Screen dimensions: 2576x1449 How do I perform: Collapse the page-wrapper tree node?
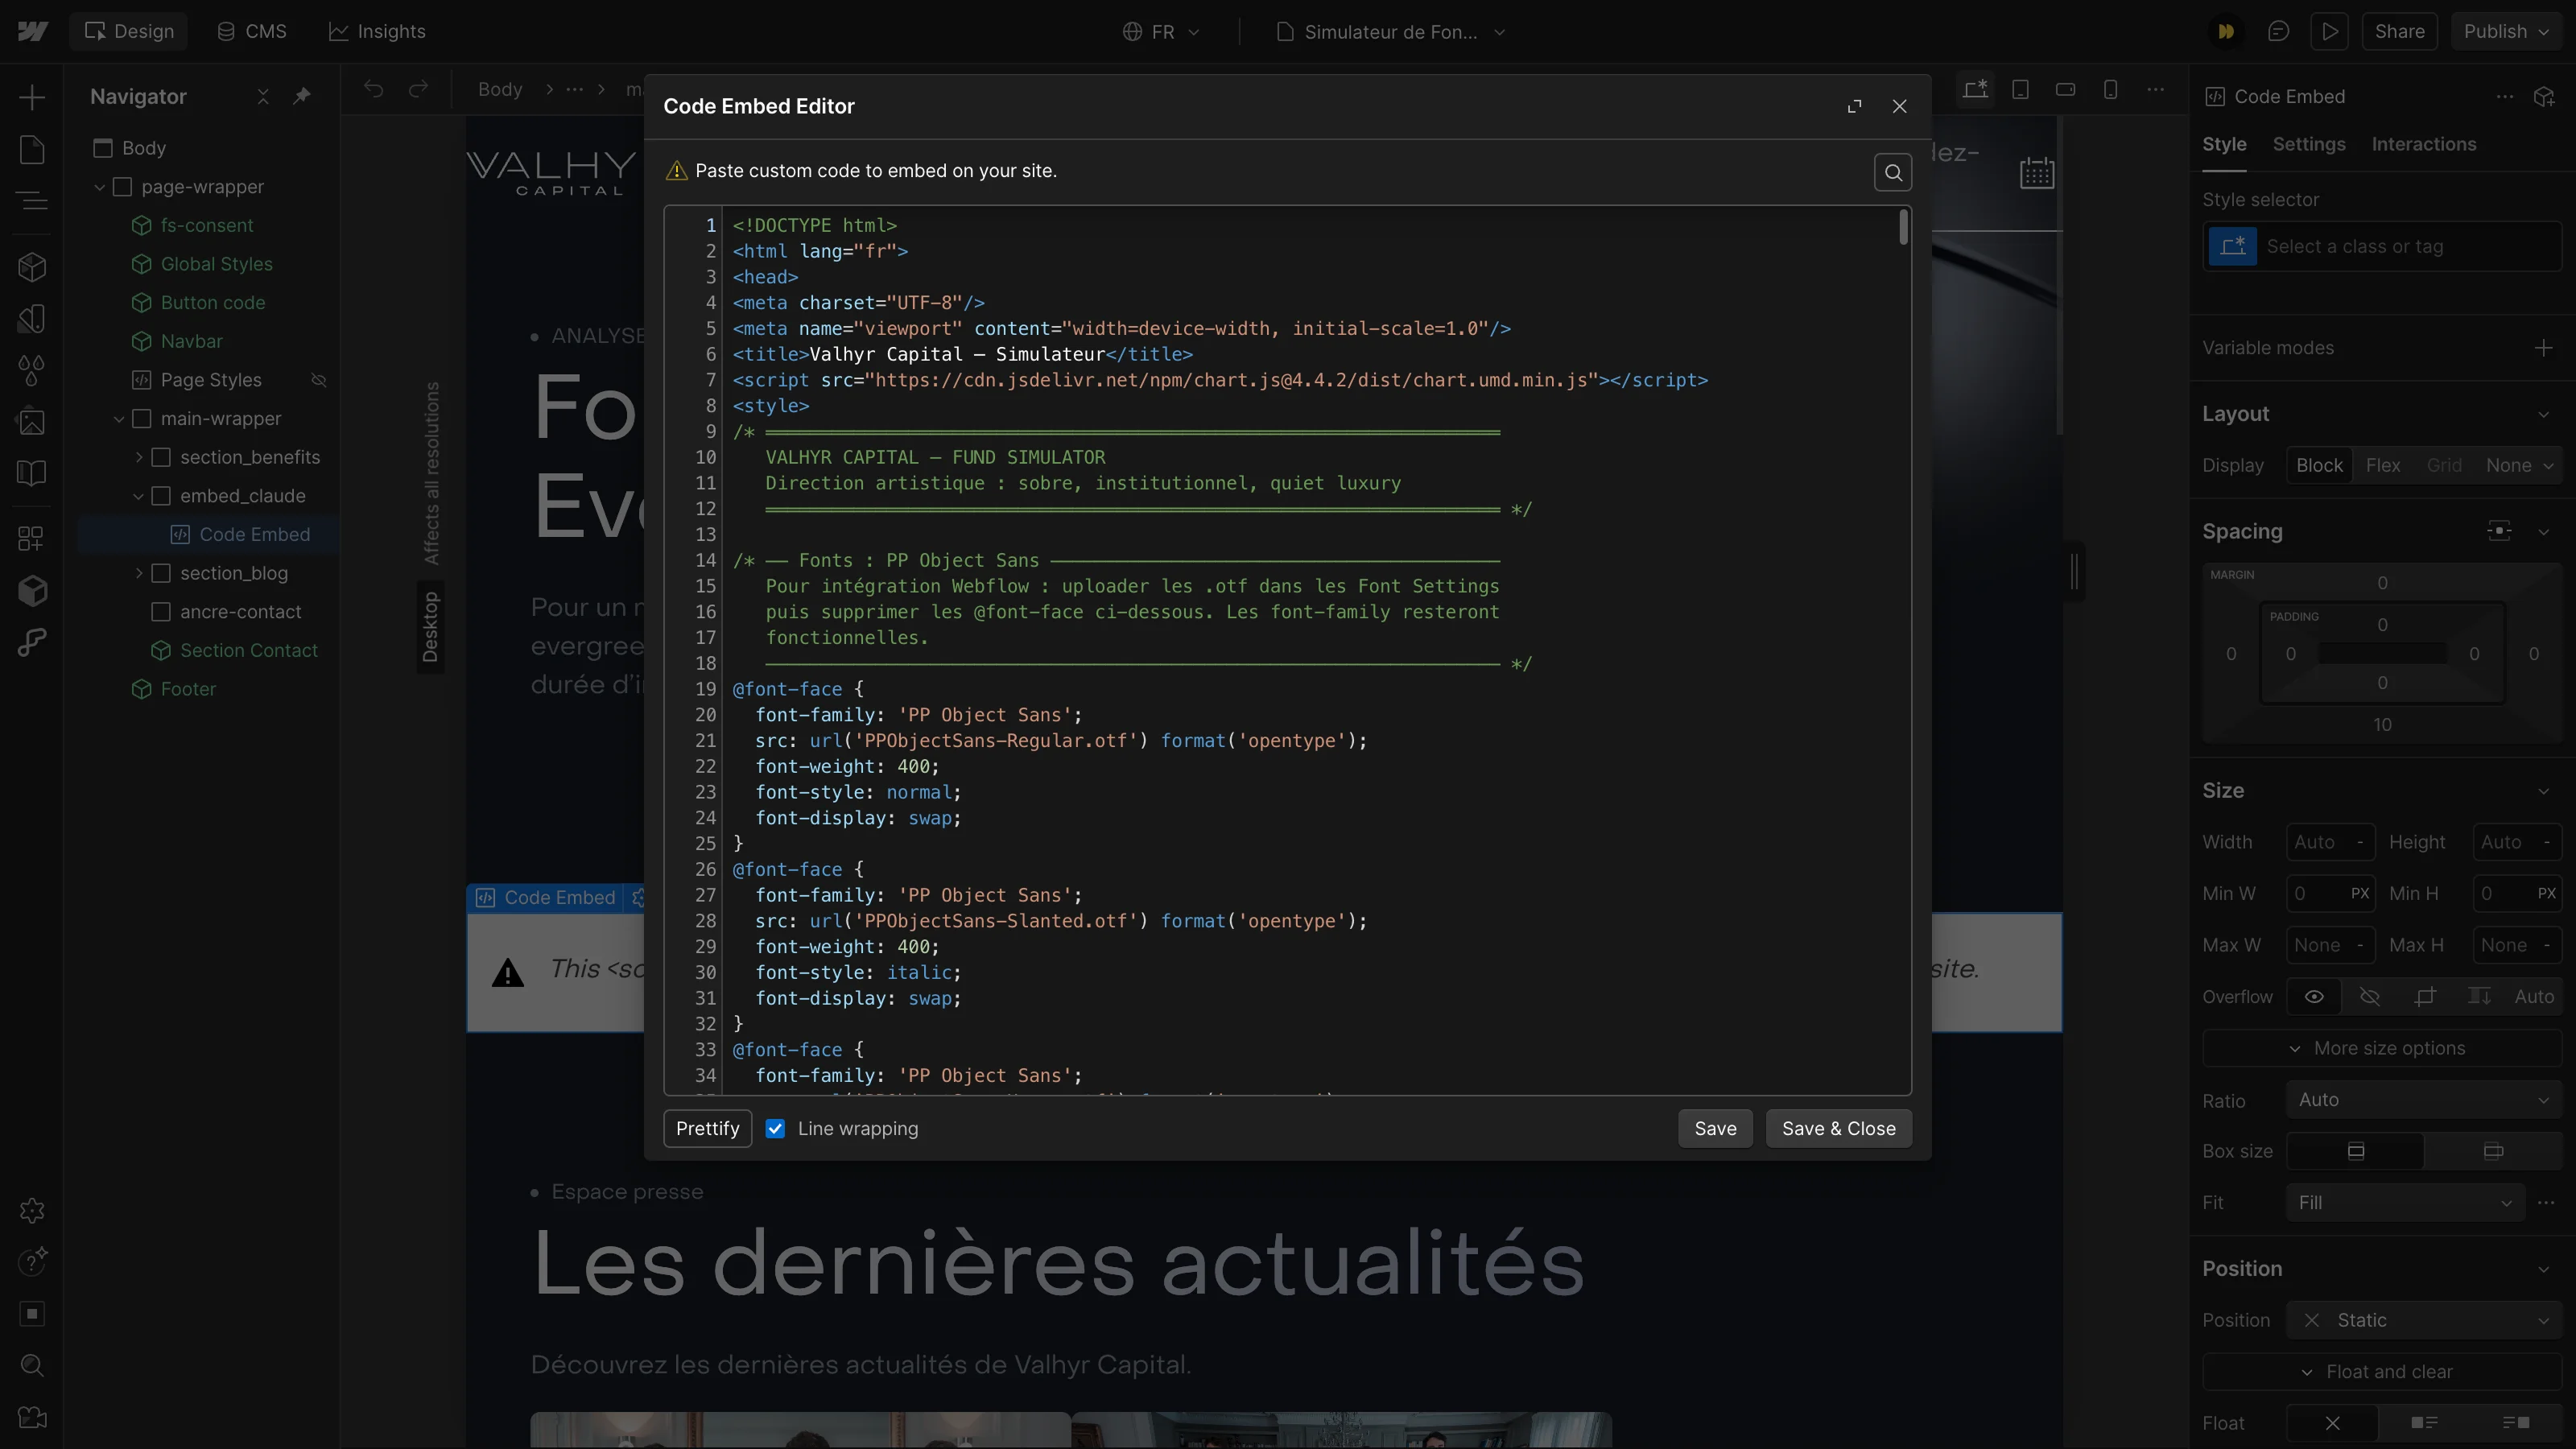coord(100,187)
